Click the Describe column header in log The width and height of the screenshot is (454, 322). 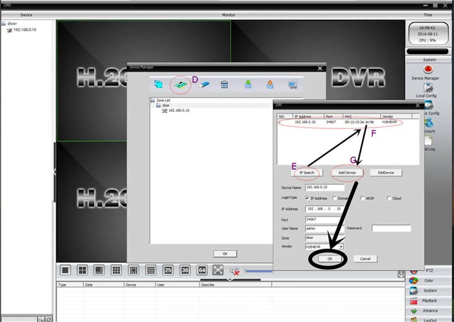point(235,285)
